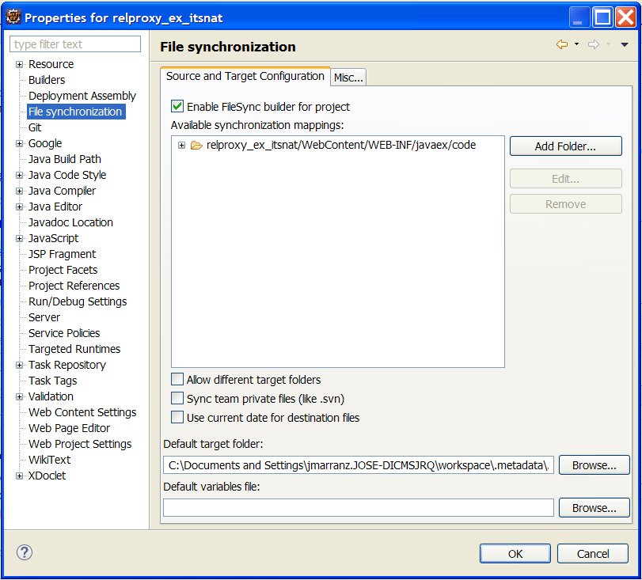Switch to the Misc... tab
642x580 pixels.
[x=348, y=78]
